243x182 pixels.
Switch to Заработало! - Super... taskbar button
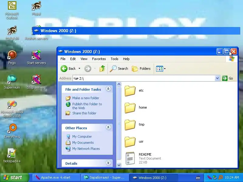105,177
